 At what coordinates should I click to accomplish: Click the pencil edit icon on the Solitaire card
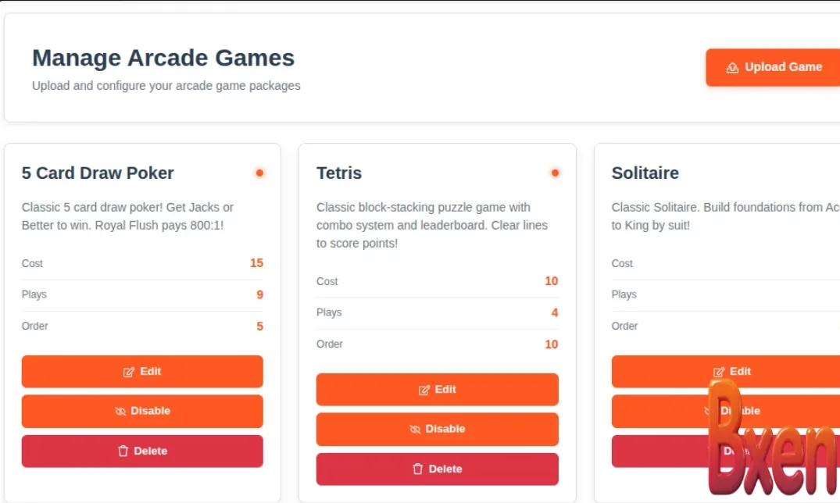[719, 373]
